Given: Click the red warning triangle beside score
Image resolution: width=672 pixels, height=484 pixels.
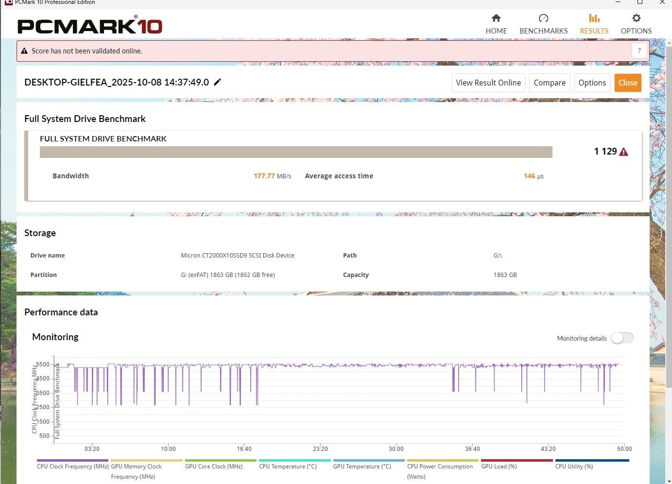Looking at the screenshot, I should coord(624,152).
